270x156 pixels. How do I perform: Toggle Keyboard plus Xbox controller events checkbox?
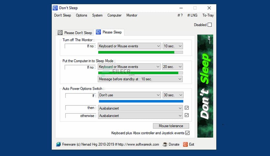187,133
